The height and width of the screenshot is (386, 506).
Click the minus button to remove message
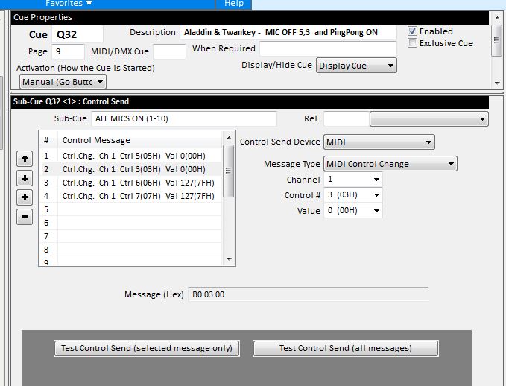[25, 217]
